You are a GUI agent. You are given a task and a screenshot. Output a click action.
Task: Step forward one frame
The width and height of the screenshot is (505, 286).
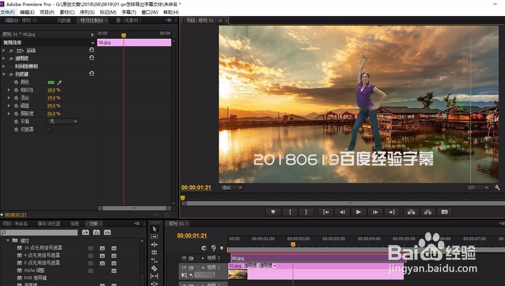(375, 212)
